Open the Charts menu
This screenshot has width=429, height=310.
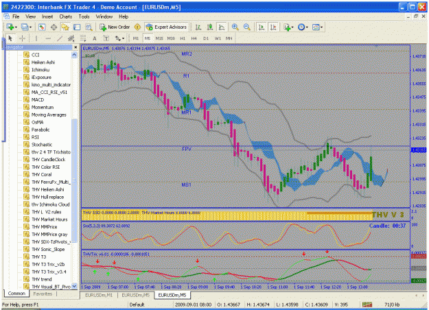coord(66,16)
